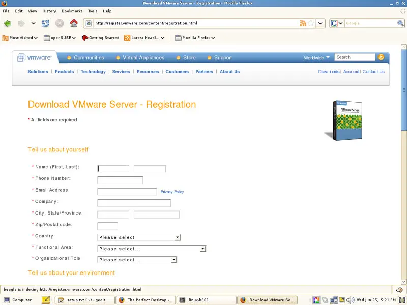Select the Virtual Appliances tab

143,58
